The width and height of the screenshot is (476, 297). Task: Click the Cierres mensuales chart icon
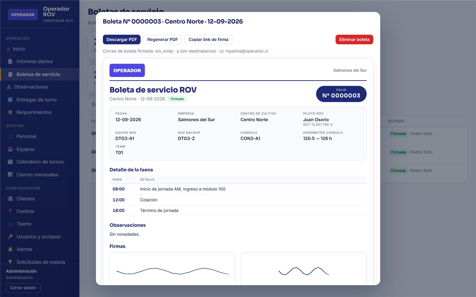10,175
